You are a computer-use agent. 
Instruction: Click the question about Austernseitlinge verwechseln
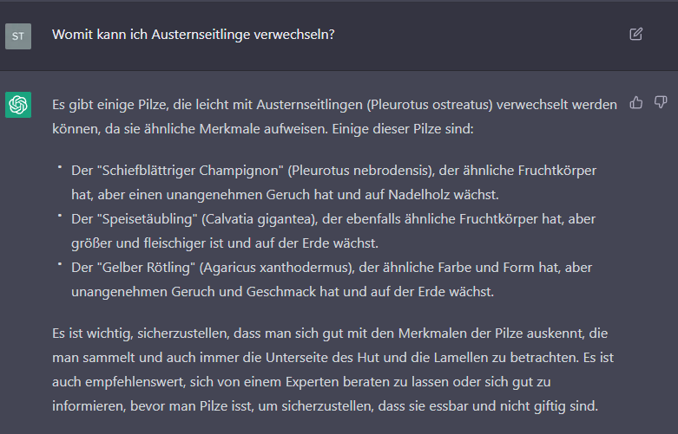194,35
